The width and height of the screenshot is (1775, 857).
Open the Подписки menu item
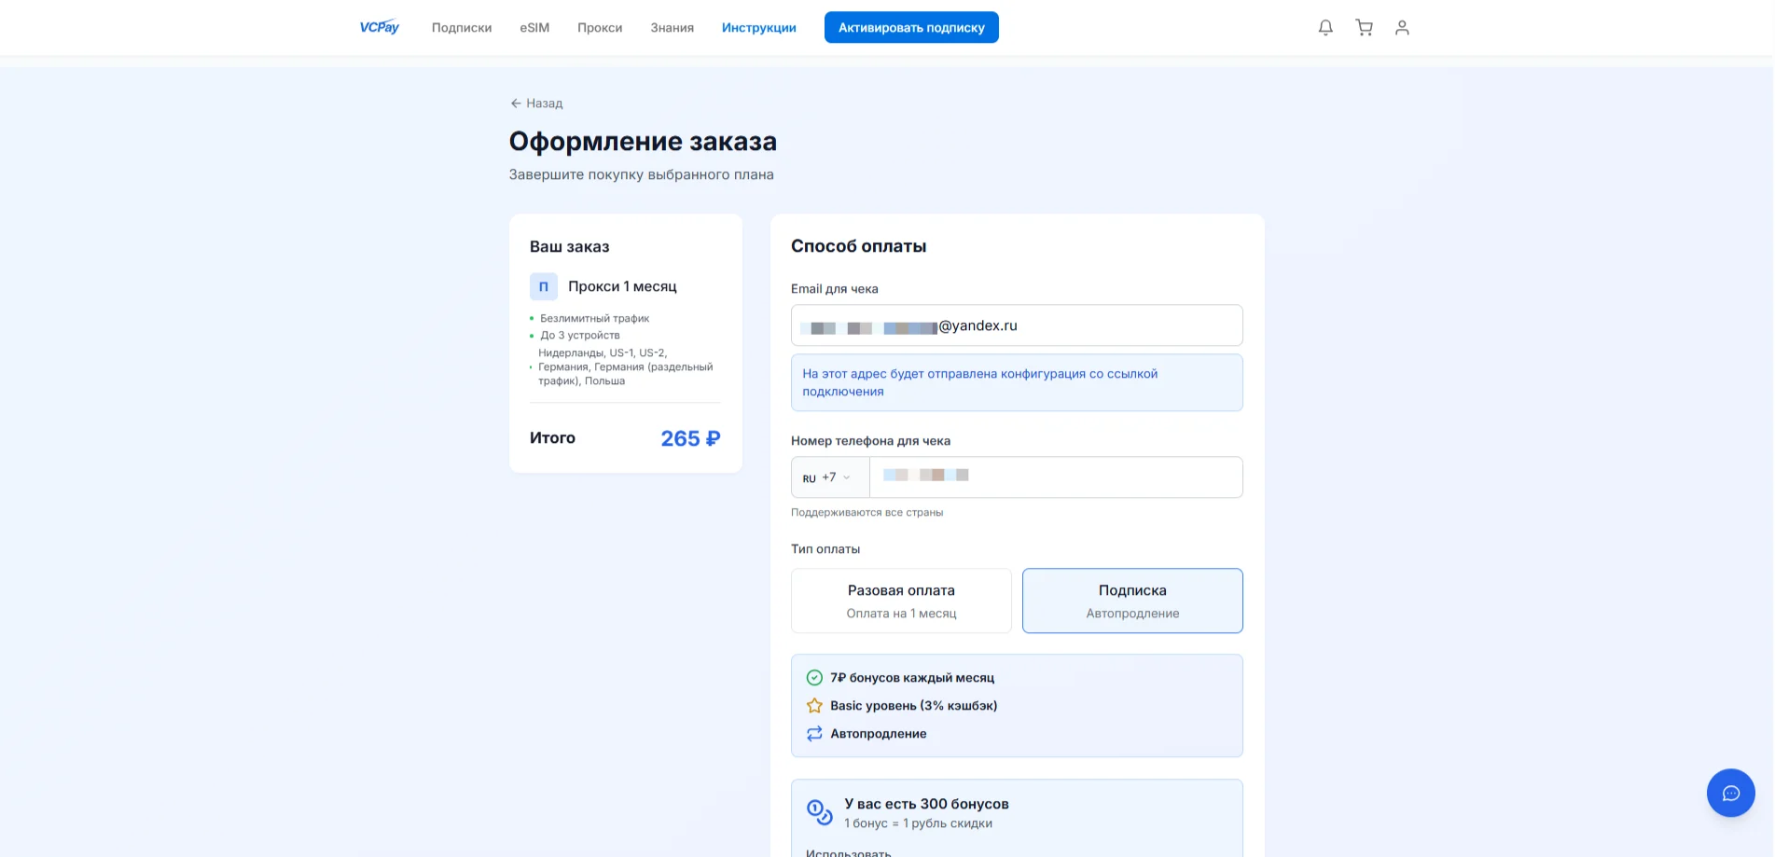tap(462, 28)
